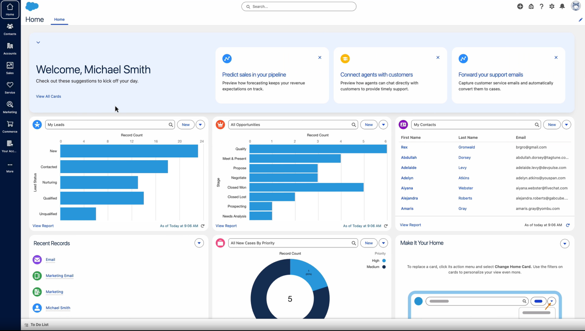Screen dimensions: 585x331
Task: Click View All Cards link
Action: (48, 96)
